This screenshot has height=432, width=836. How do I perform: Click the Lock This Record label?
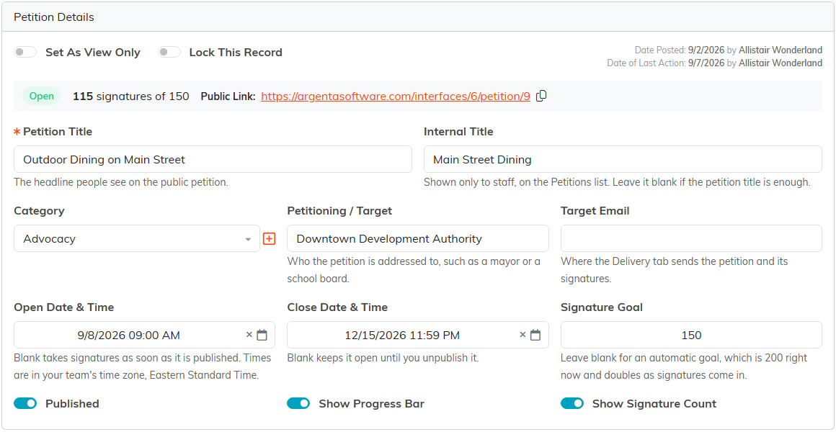[x=236, y=53]
